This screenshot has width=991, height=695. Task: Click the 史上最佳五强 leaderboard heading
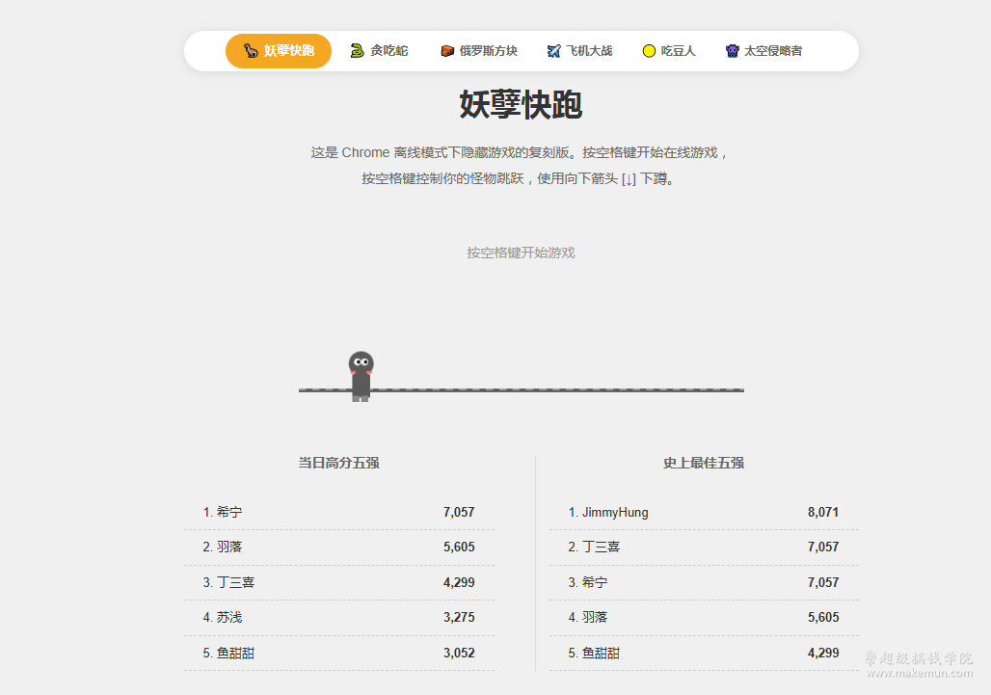pyautogui.click(x=704, y=463)
